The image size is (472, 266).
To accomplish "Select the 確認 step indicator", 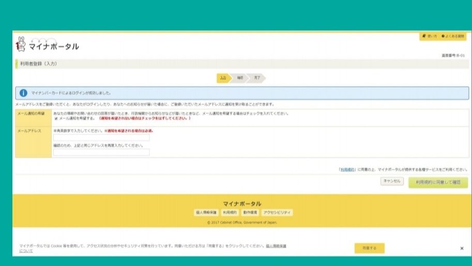I will coord(240,78).
